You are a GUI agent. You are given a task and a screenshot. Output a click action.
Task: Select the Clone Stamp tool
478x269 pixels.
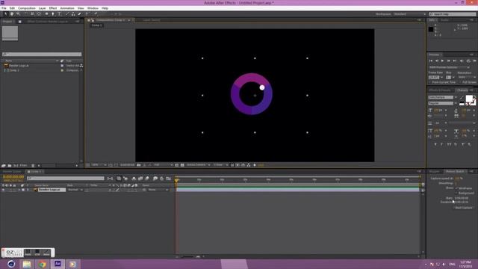tap(73, 13)
